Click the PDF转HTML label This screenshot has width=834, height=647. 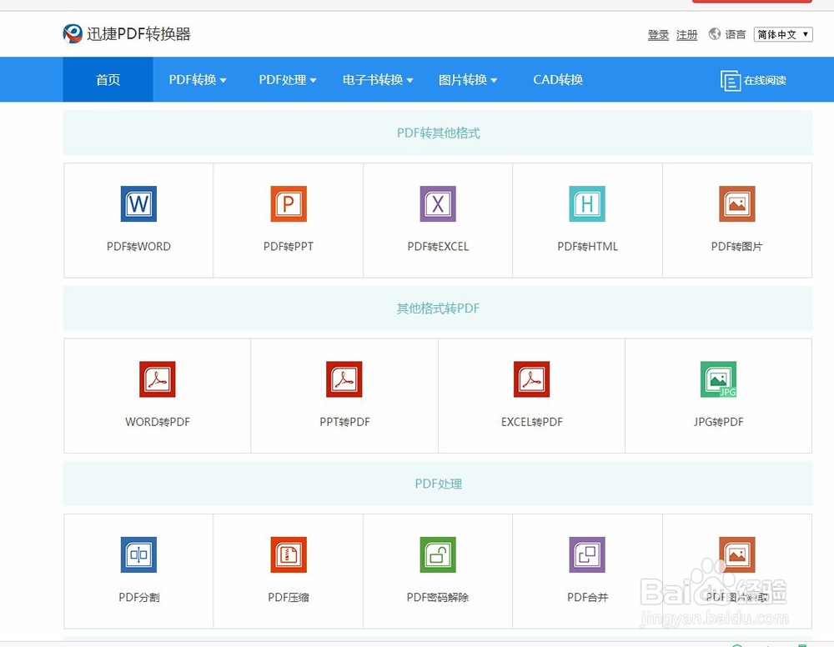pos(587,247)
